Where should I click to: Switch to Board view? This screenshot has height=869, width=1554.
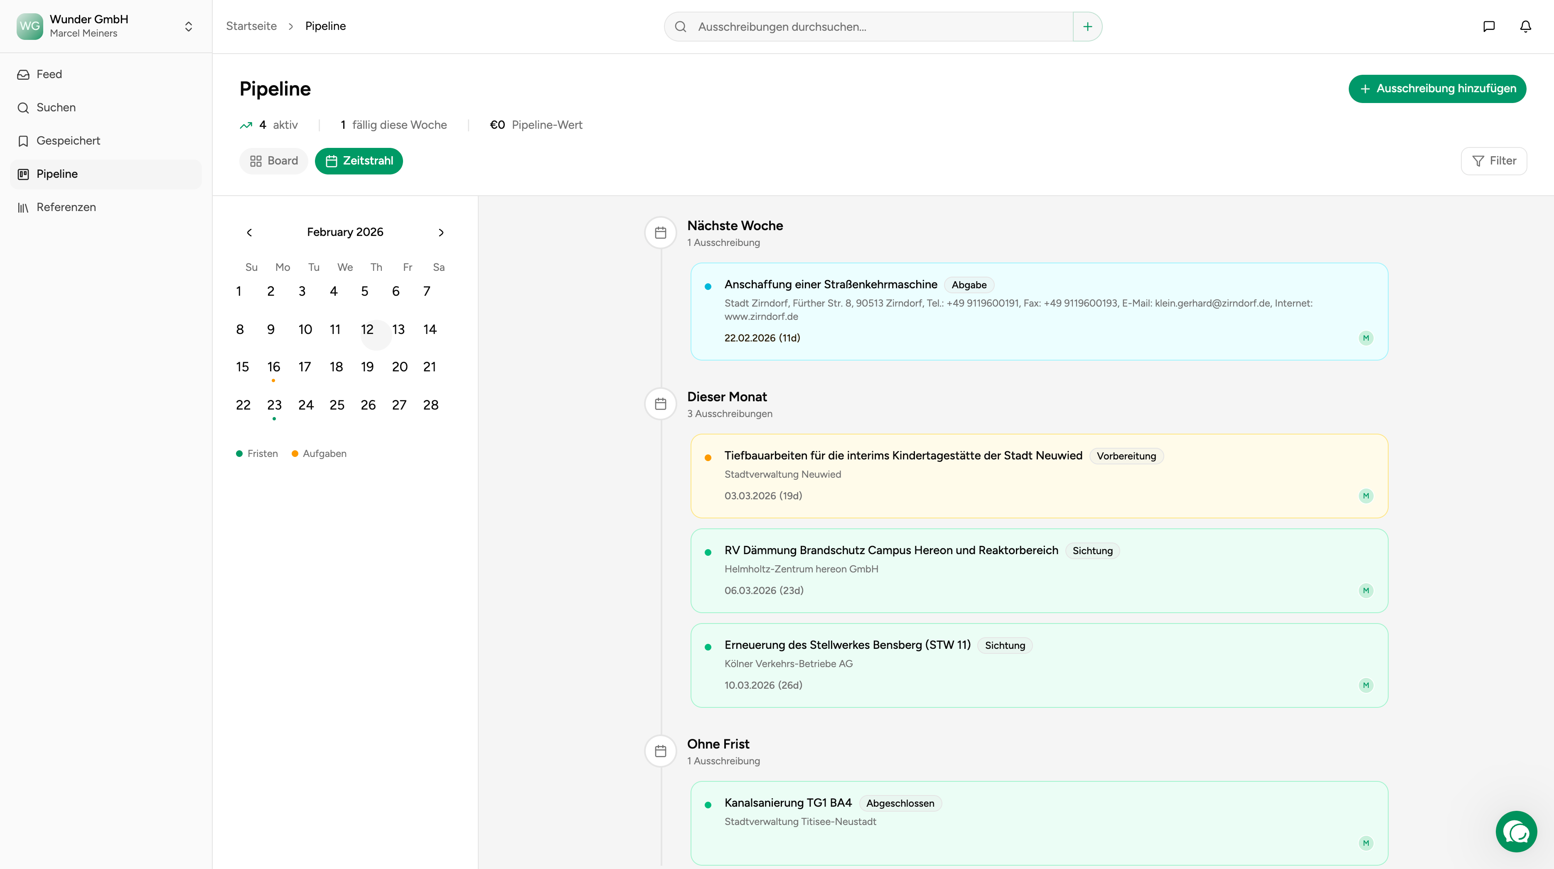pos(274,161)
